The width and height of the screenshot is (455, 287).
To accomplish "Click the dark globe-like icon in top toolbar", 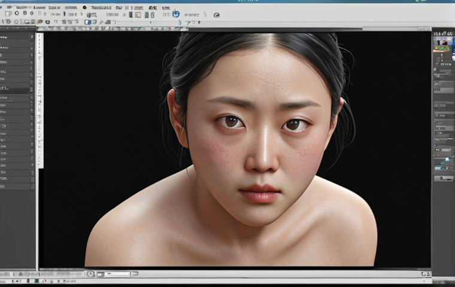I will pos(217,15).
